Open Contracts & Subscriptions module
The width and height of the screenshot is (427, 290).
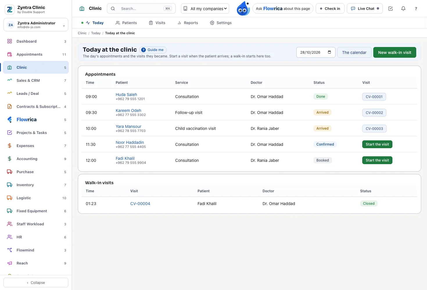click(36, 107)
